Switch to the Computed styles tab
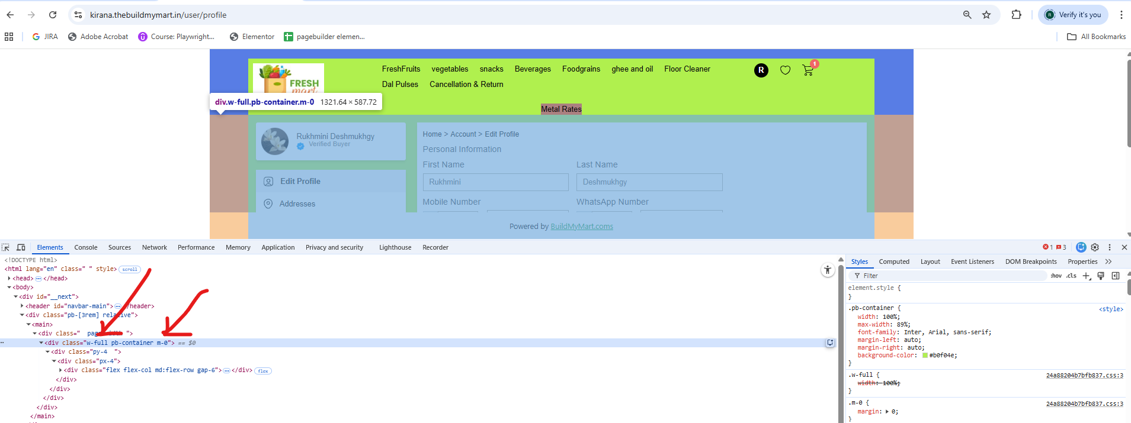1131x423 pixels. pos(894,261)
